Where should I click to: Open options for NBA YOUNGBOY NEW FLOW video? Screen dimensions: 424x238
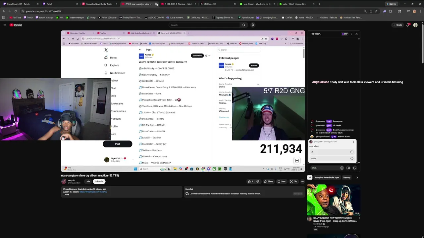coord(359,218)
